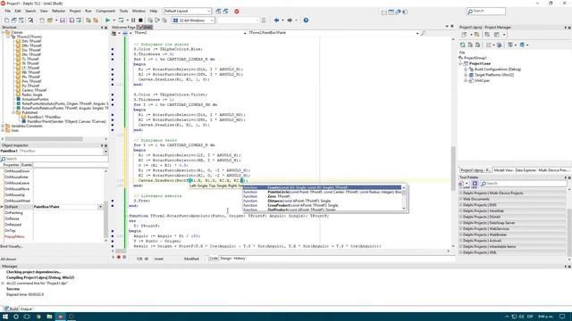Select Unit2.pas in Project Manager

[482, 81]
